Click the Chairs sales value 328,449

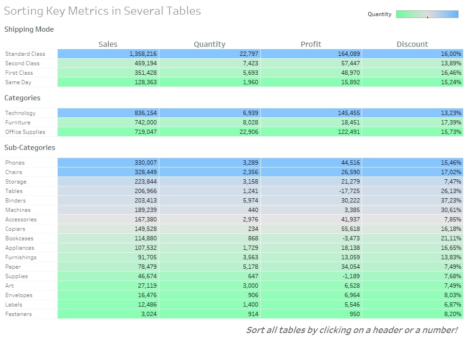coord(145,172)
